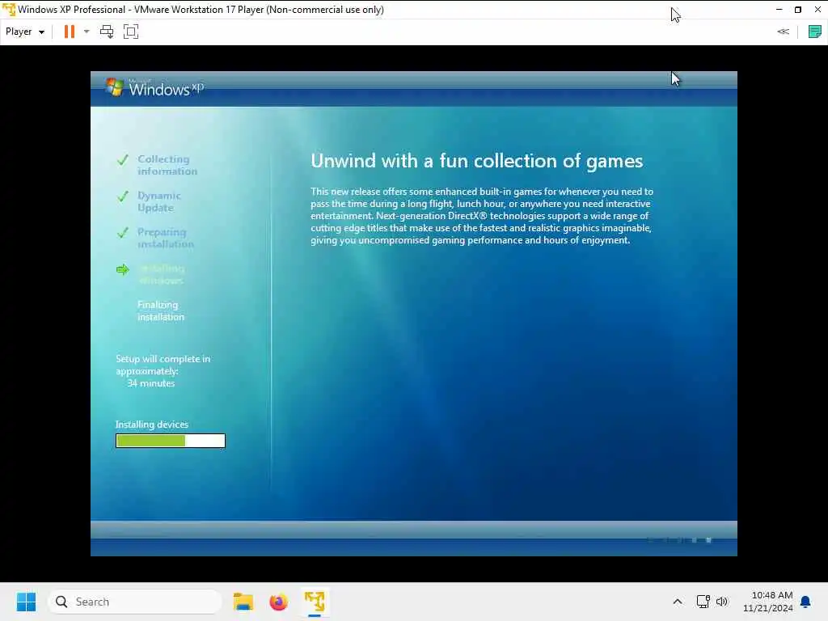
Task: Open the Windows Start menu
Action: 26,602
